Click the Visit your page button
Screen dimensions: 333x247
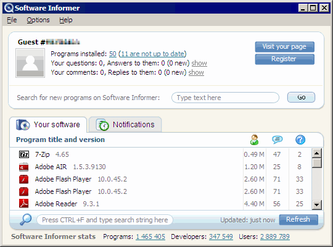(284, 46)
